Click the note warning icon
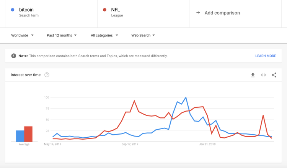This screenshot has height=168, width=287. click(14, 56)
